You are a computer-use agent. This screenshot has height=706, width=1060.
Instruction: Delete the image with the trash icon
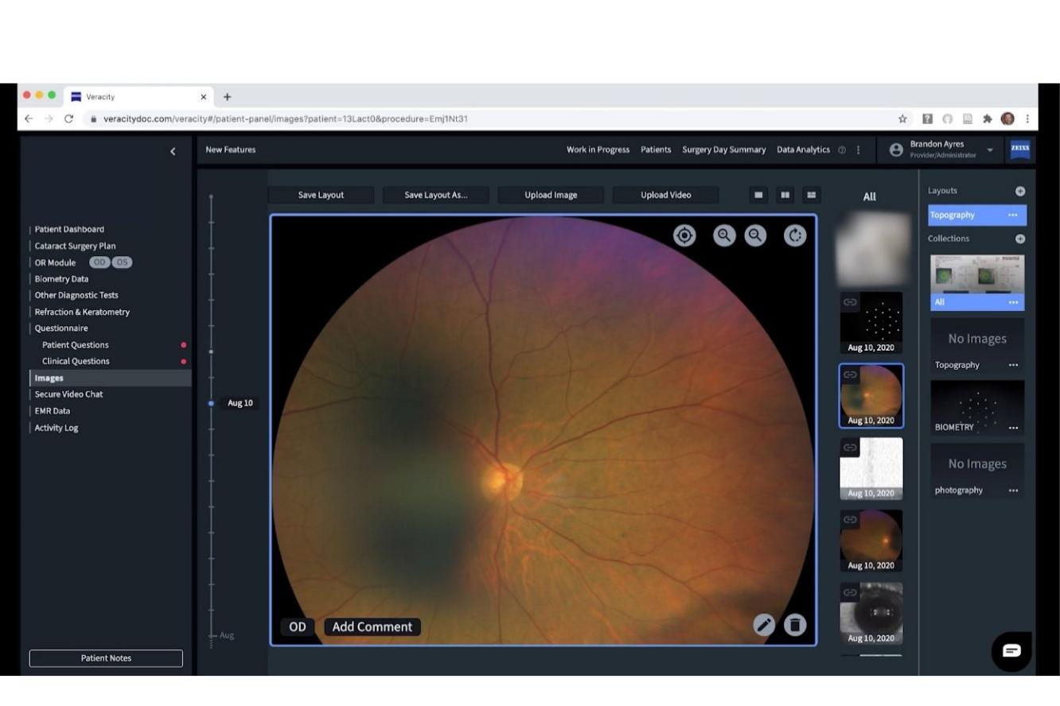795,625
